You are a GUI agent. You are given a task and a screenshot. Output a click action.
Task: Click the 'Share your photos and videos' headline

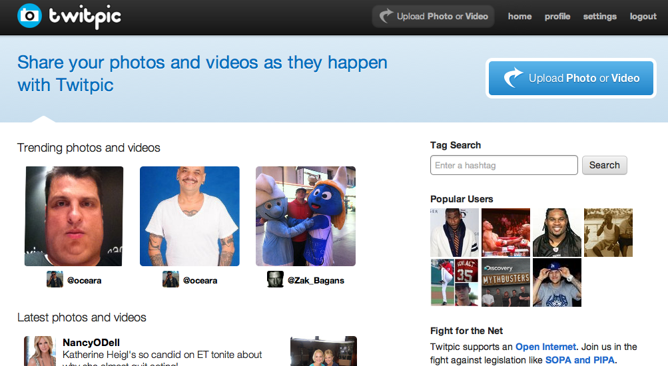[x=202, y=74]
